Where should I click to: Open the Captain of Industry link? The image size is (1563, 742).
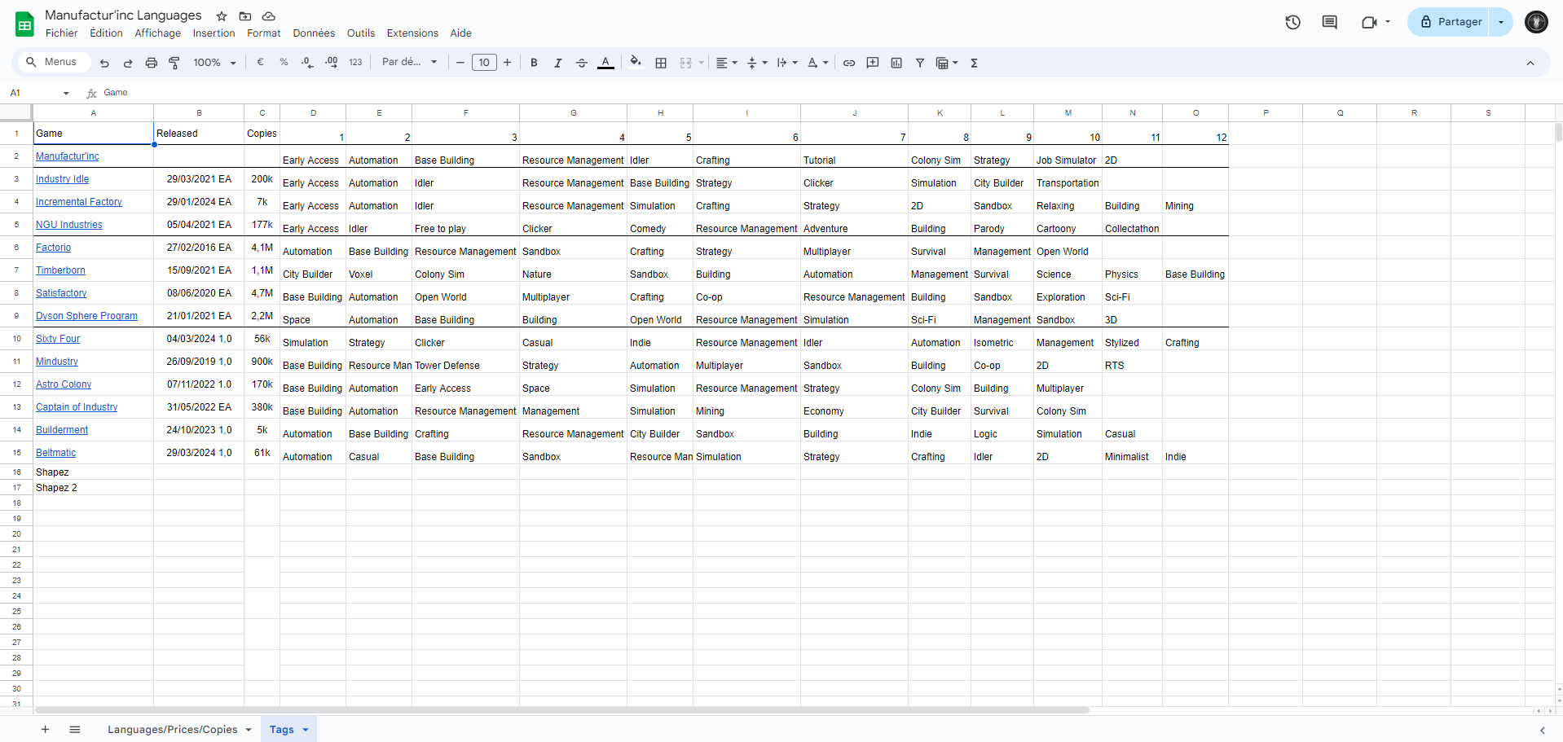coord(77,407)
